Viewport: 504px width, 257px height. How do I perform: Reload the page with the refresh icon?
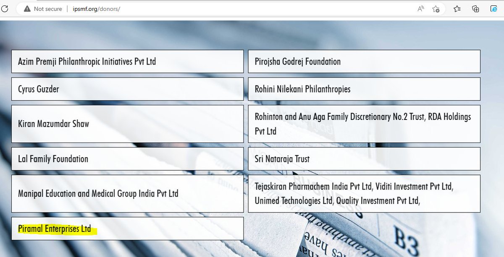[x=5, y=8]
